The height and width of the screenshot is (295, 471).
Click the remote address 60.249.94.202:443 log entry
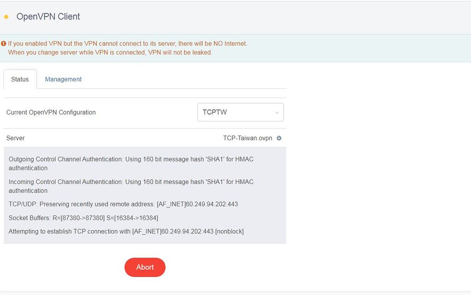pyautogui.click(x=123, y=204)
